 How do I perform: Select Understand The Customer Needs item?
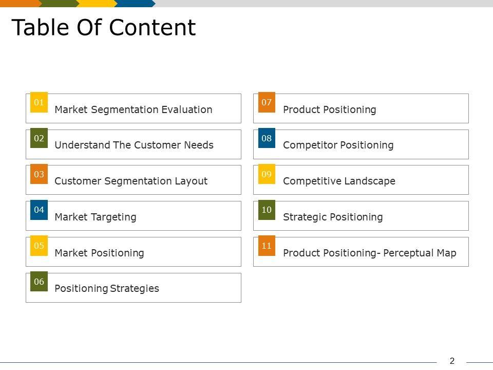click(134, 145)
